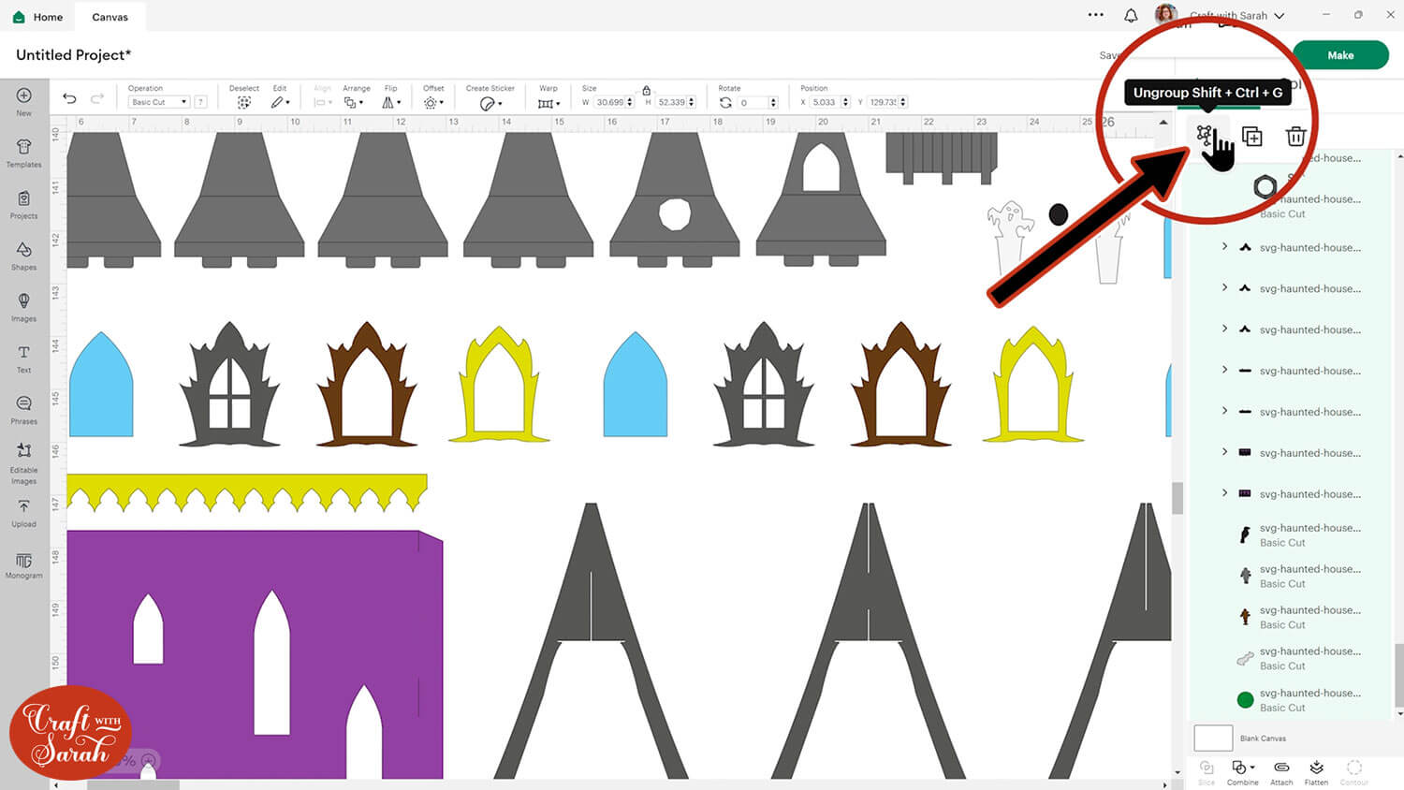Select the hexagon ring layer
Image resolution: width=1404 pixels, height=790 pixels.
pos(1265,187)
